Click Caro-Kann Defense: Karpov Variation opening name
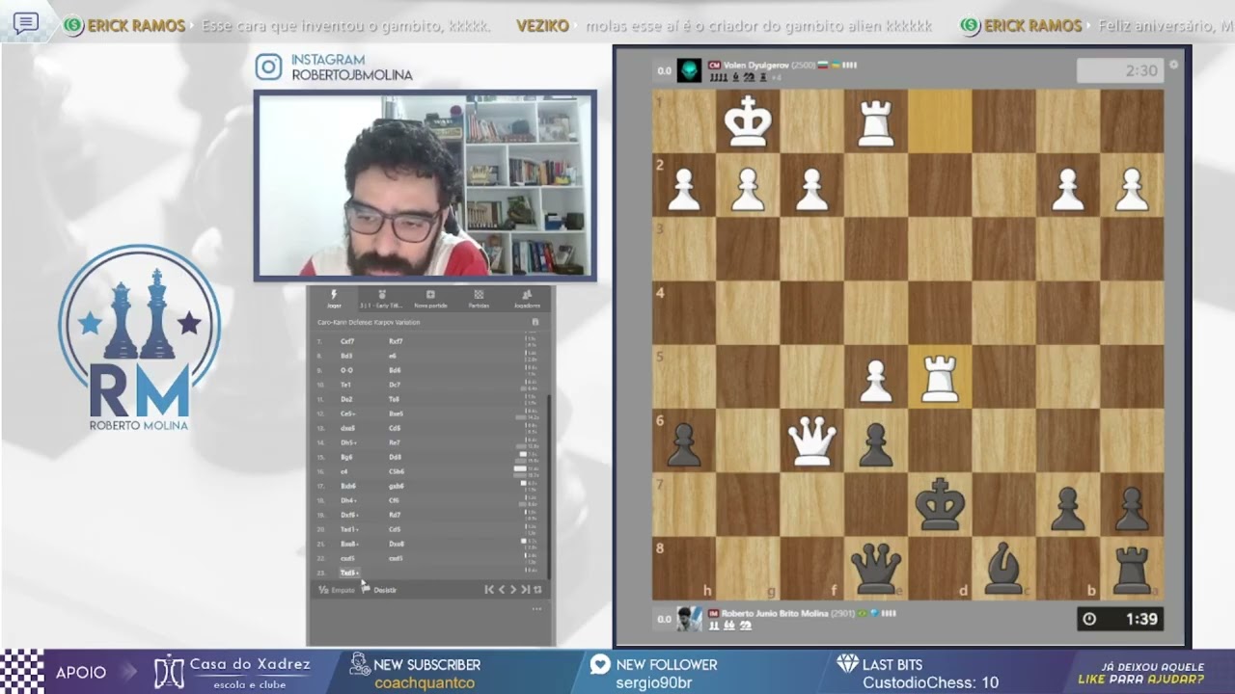1235x694 pixels. tap(369, 322)
